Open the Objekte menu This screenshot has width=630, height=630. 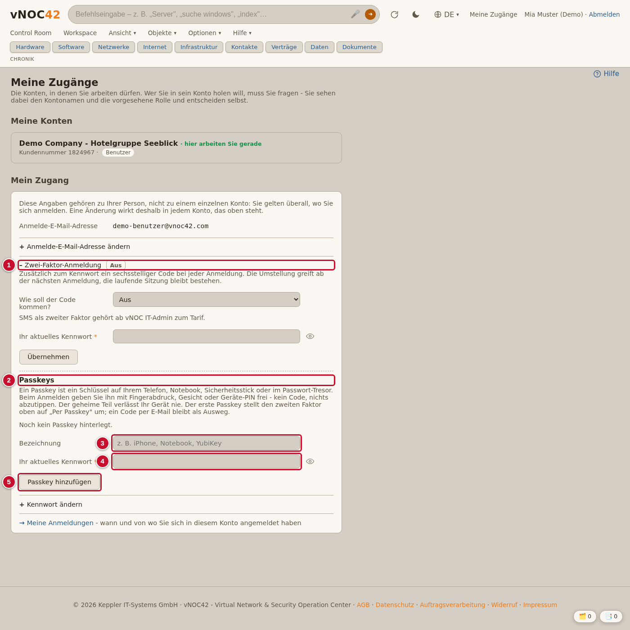162,33
